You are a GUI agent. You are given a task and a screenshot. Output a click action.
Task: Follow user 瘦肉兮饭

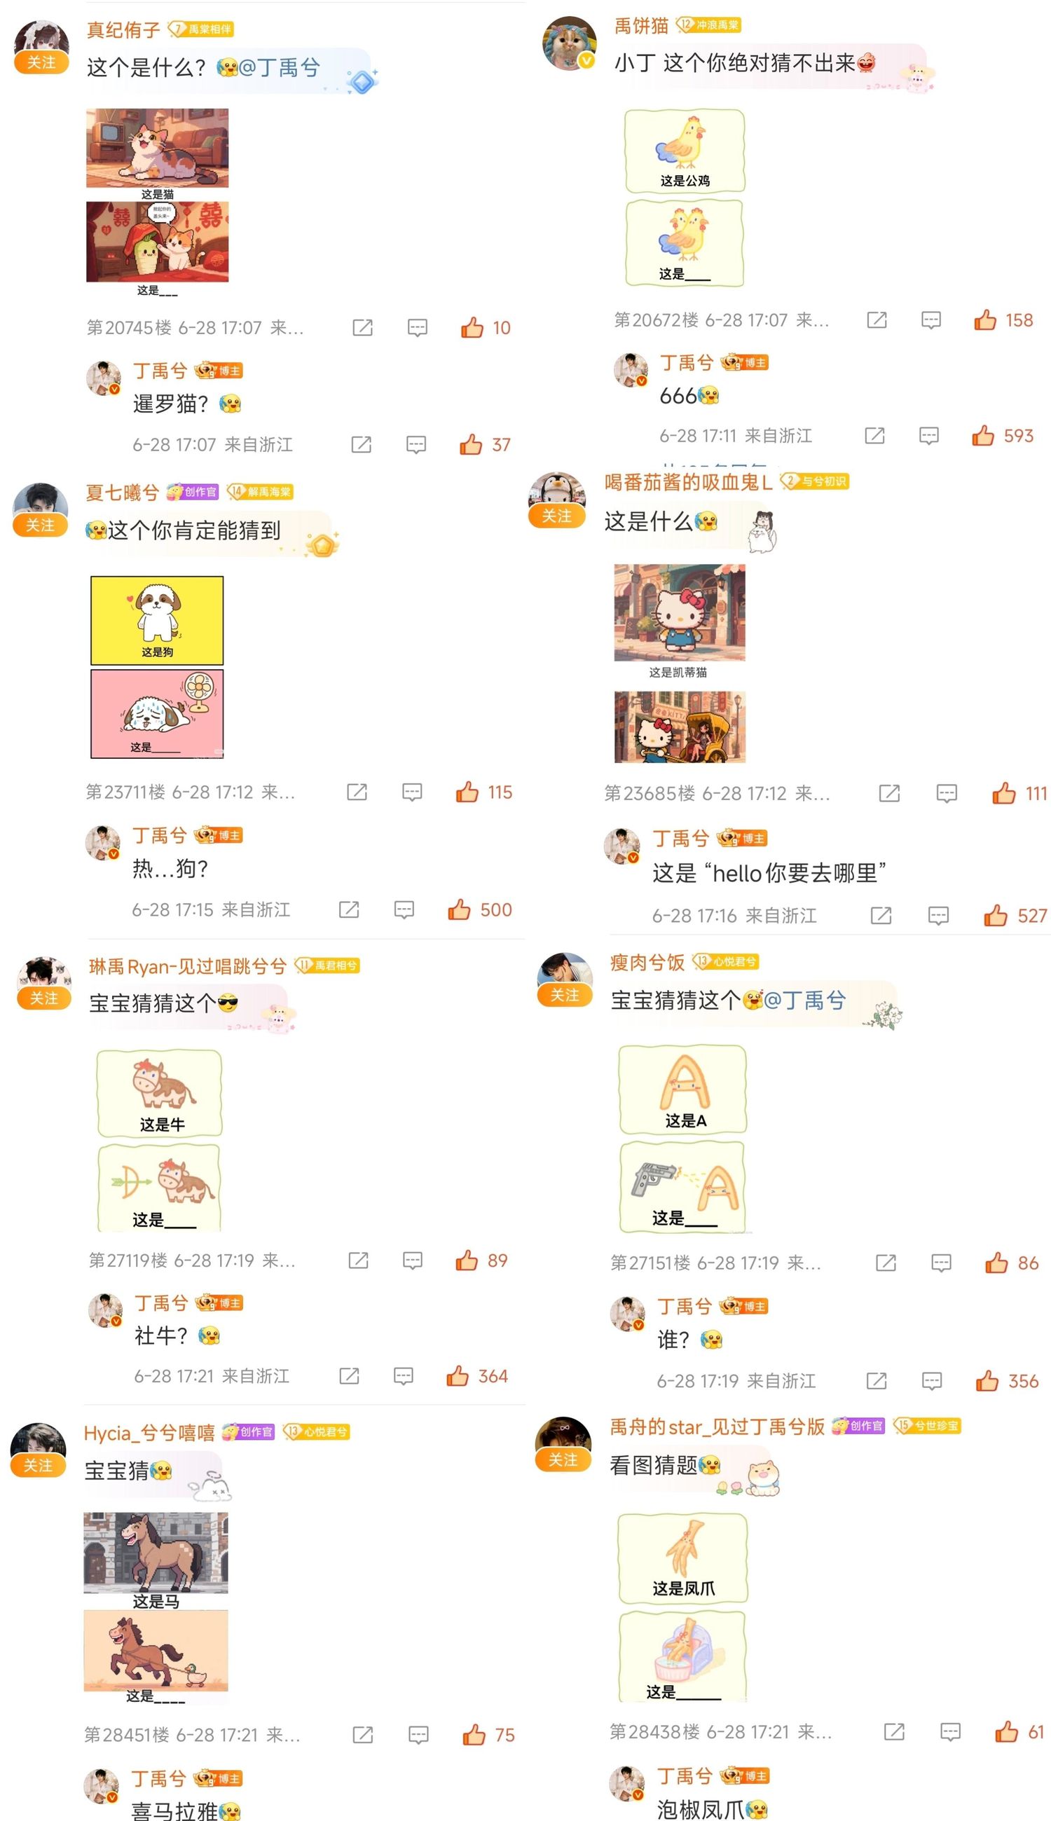click(x=565, y=996)
